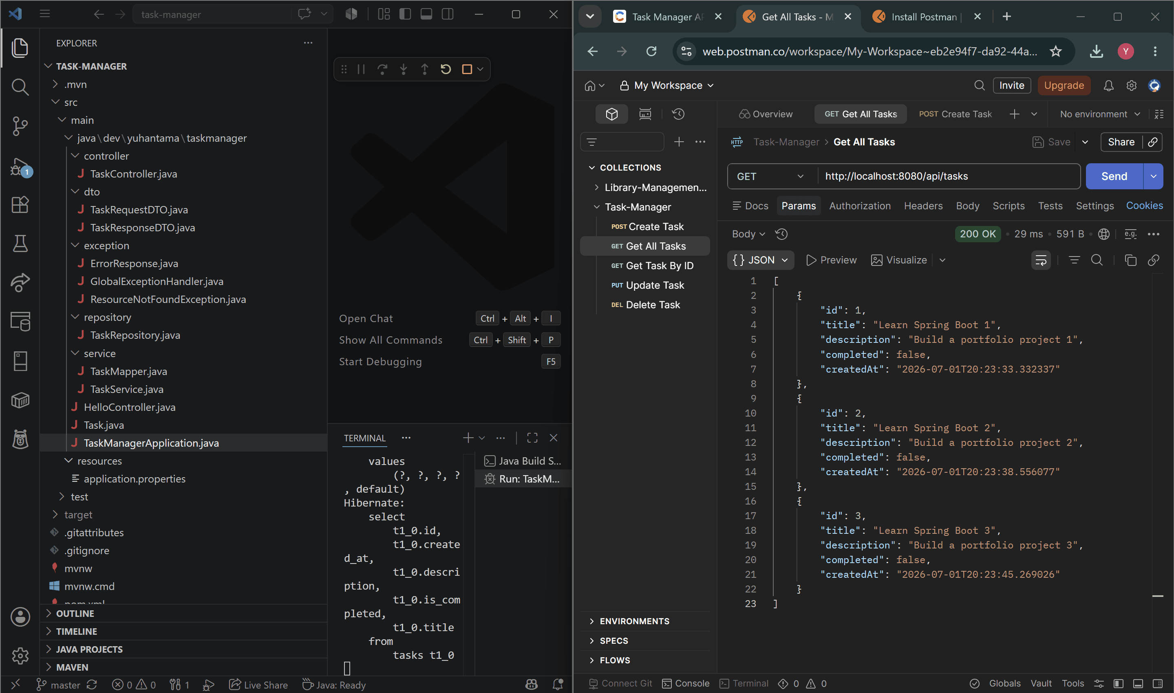Toggle Postman two-pane view in status bar

pyautogui.click(x=1118, y=684)
